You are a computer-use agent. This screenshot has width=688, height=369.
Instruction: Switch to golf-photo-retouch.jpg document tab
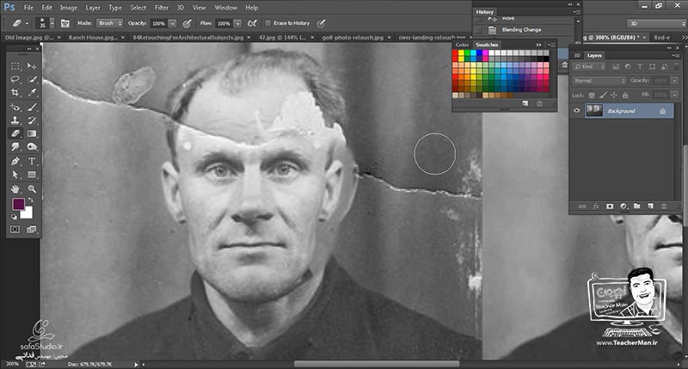[353, 37]
